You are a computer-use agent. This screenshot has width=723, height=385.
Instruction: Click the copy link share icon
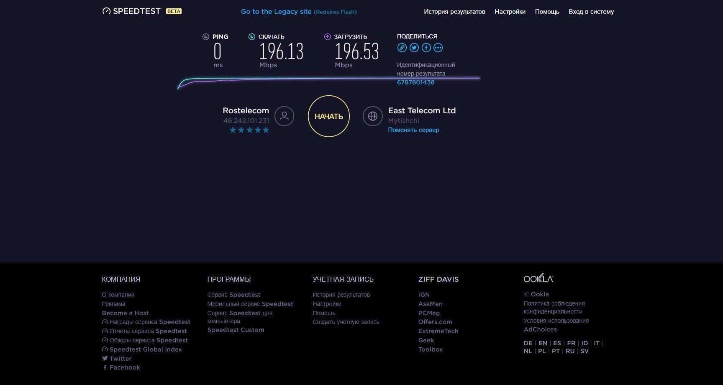402,48
